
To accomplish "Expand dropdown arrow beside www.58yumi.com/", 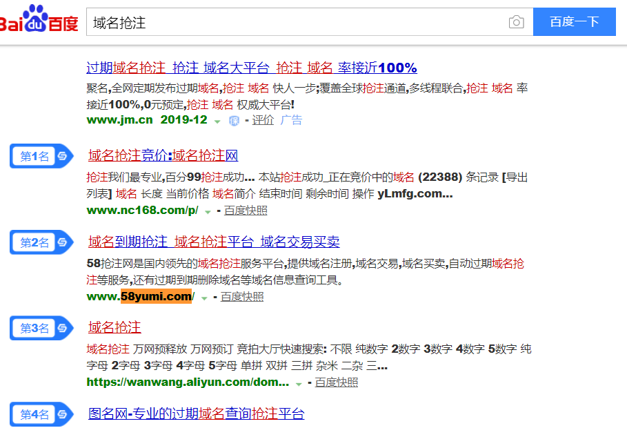I will [x=204, y=298].
